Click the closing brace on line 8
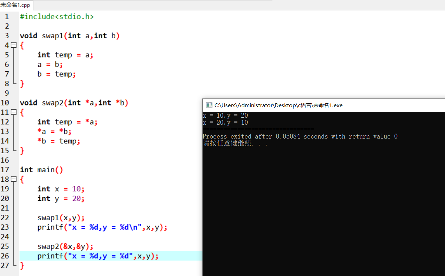 tap(22, 84)
